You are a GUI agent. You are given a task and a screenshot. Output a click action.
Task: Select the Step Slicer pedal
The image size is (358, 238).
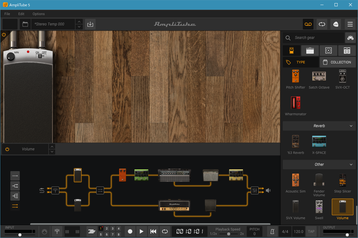pyautogui.click(x=342, y=183)
